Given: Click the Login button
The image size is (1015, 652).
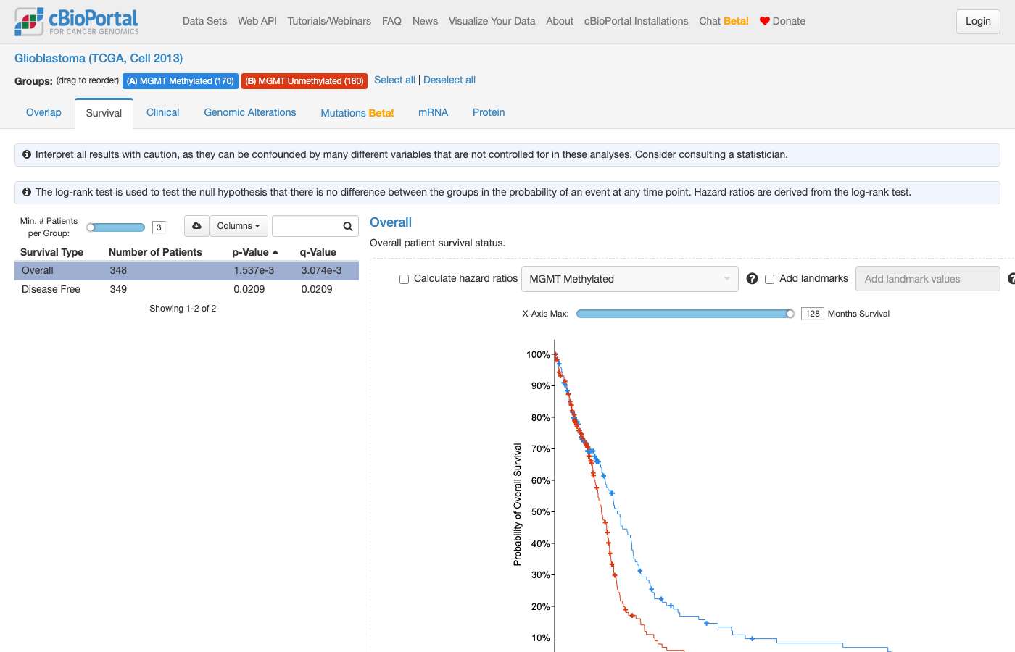Looking at the screenshot, I should click(978, 22).
